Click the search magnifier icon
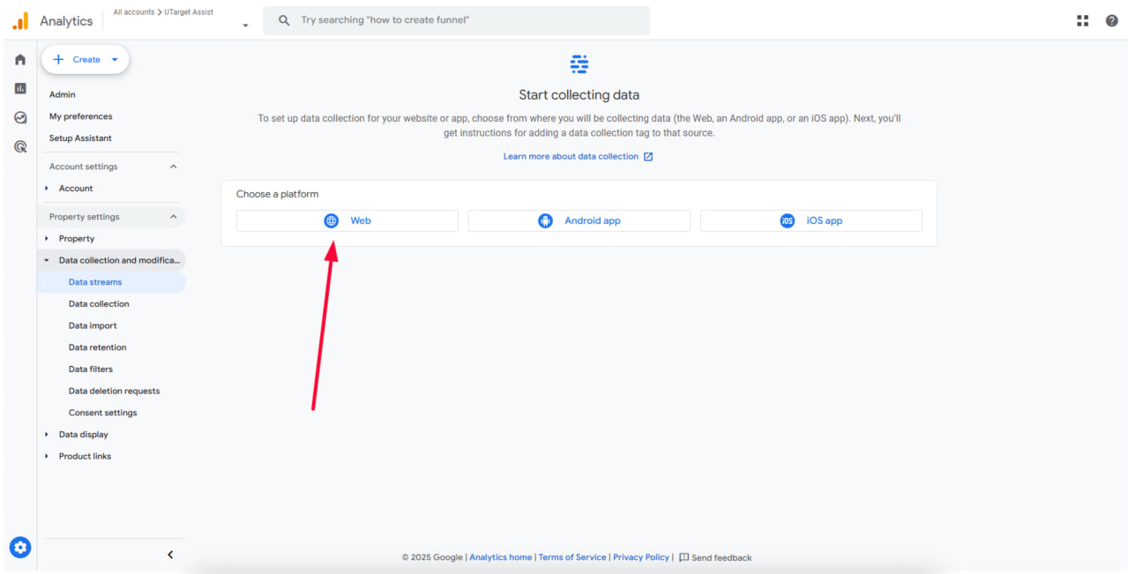1128x574 pixels. pos(284,20)
